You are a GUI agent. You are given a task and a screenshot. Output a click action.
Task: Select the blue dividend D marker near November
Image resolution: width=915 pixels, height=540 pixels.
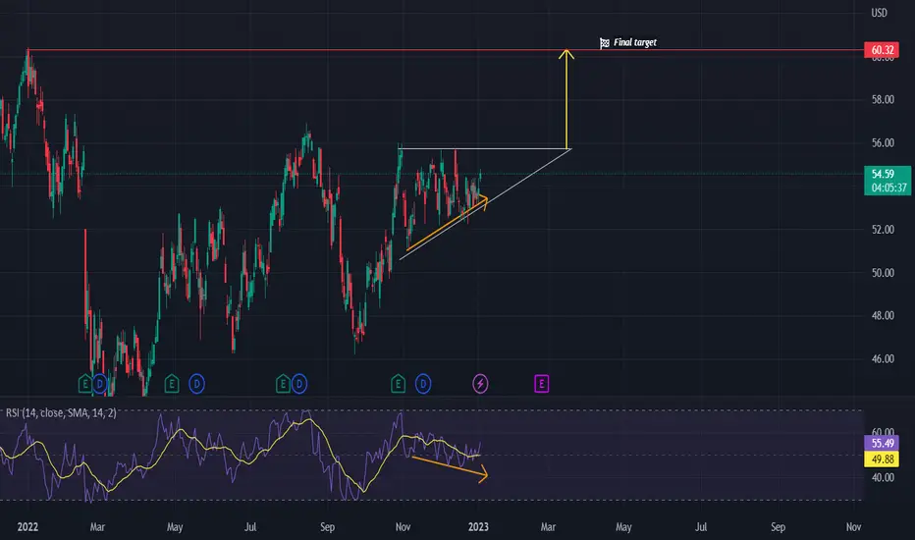pos(423,384)
